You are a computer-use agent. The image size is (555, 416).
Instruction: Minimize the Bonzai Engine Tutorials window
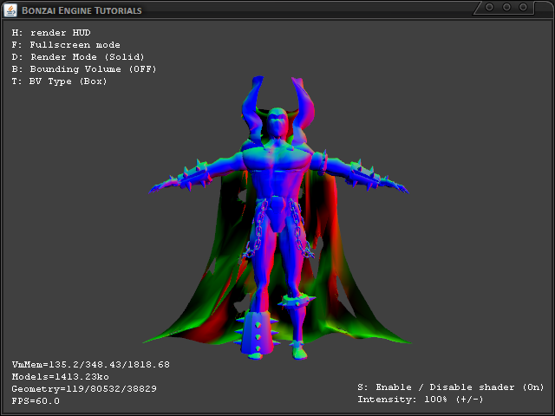[x=490, y=7]
